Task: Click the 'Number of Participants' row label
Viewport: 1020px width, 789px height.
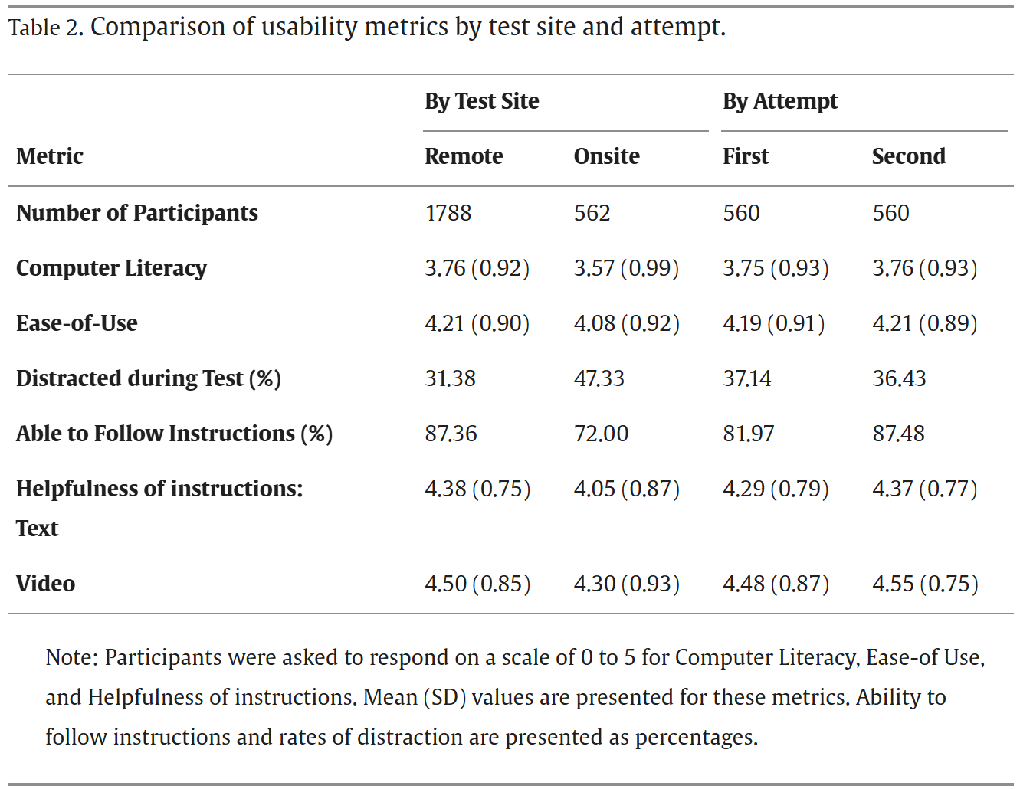Action: coord(137,213)
